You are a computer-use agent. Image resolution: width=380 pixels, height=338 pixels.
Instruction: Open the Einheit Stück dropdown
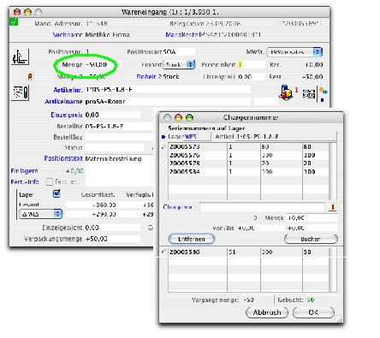click(179, 64)
